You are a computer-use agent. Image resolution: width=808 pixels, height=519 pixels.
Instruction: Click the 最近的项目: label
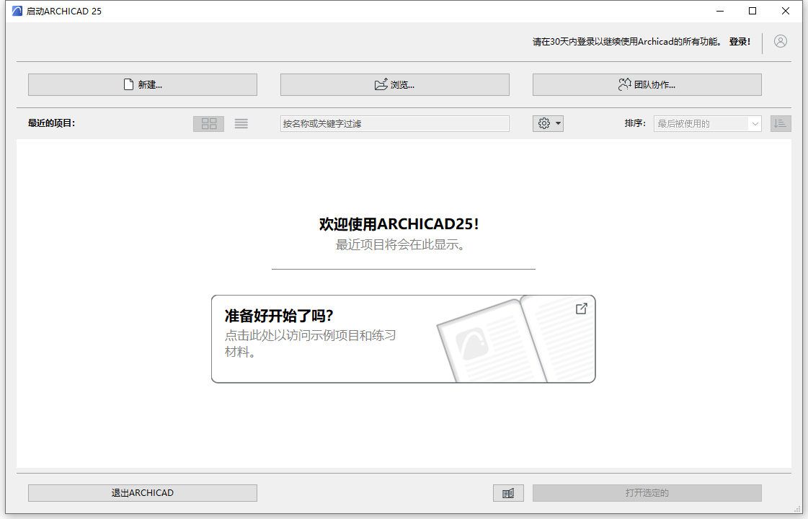(51, 123)
